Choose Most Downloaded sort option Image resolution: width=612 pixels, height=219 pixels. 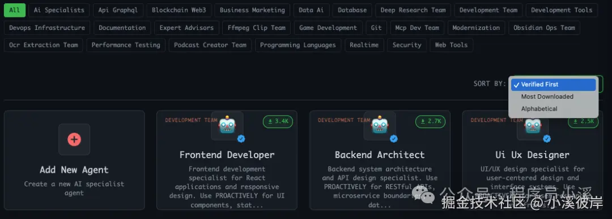(x=554, y=97)
